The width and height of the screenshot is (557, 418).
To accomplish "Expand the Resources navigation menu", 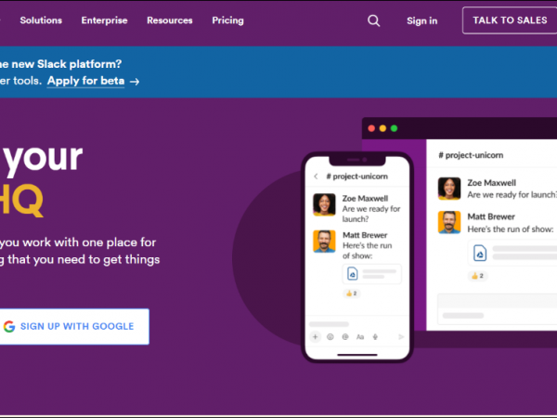I will (x=170, y=20).
